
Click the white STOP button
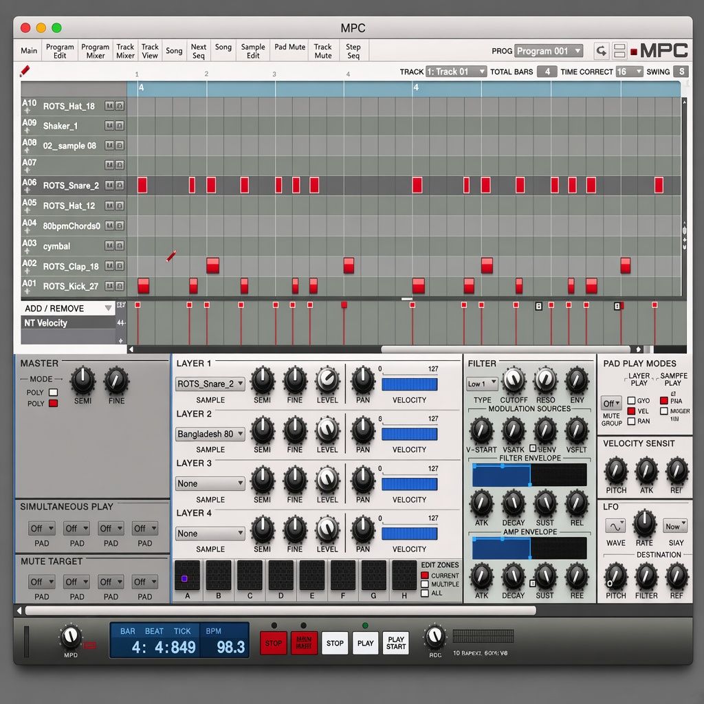(x=335, y=643)
